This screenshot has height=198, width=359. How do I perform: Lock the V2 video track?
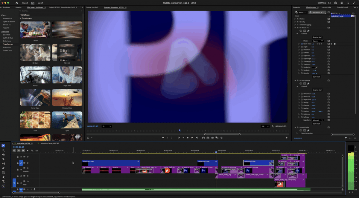[x=18, y=176]
